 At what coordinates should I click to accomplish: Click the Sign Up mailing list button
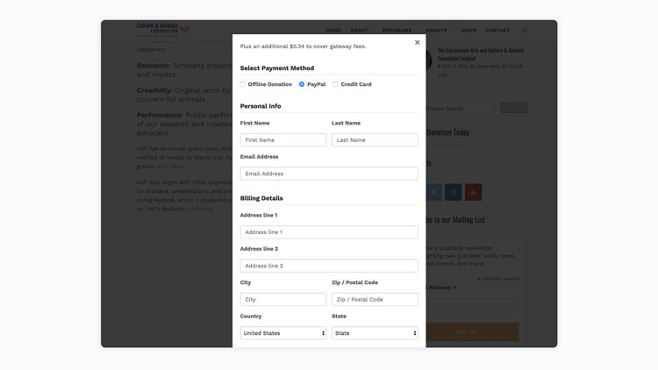pyautogui.click(x=466, y=331)
